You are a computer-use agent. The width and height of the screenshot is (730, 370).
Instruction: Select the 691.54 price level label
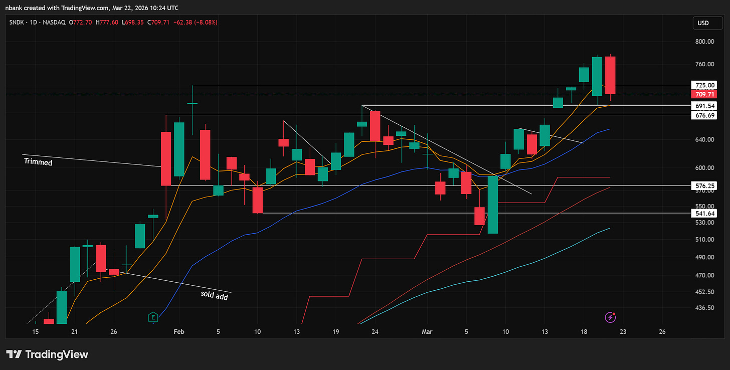704,106
